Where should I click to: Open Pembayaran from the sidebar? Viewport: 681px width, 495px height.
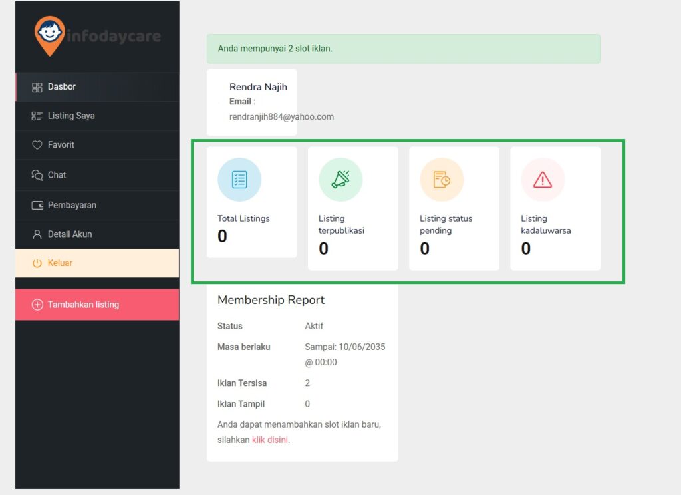pos(72,205)
